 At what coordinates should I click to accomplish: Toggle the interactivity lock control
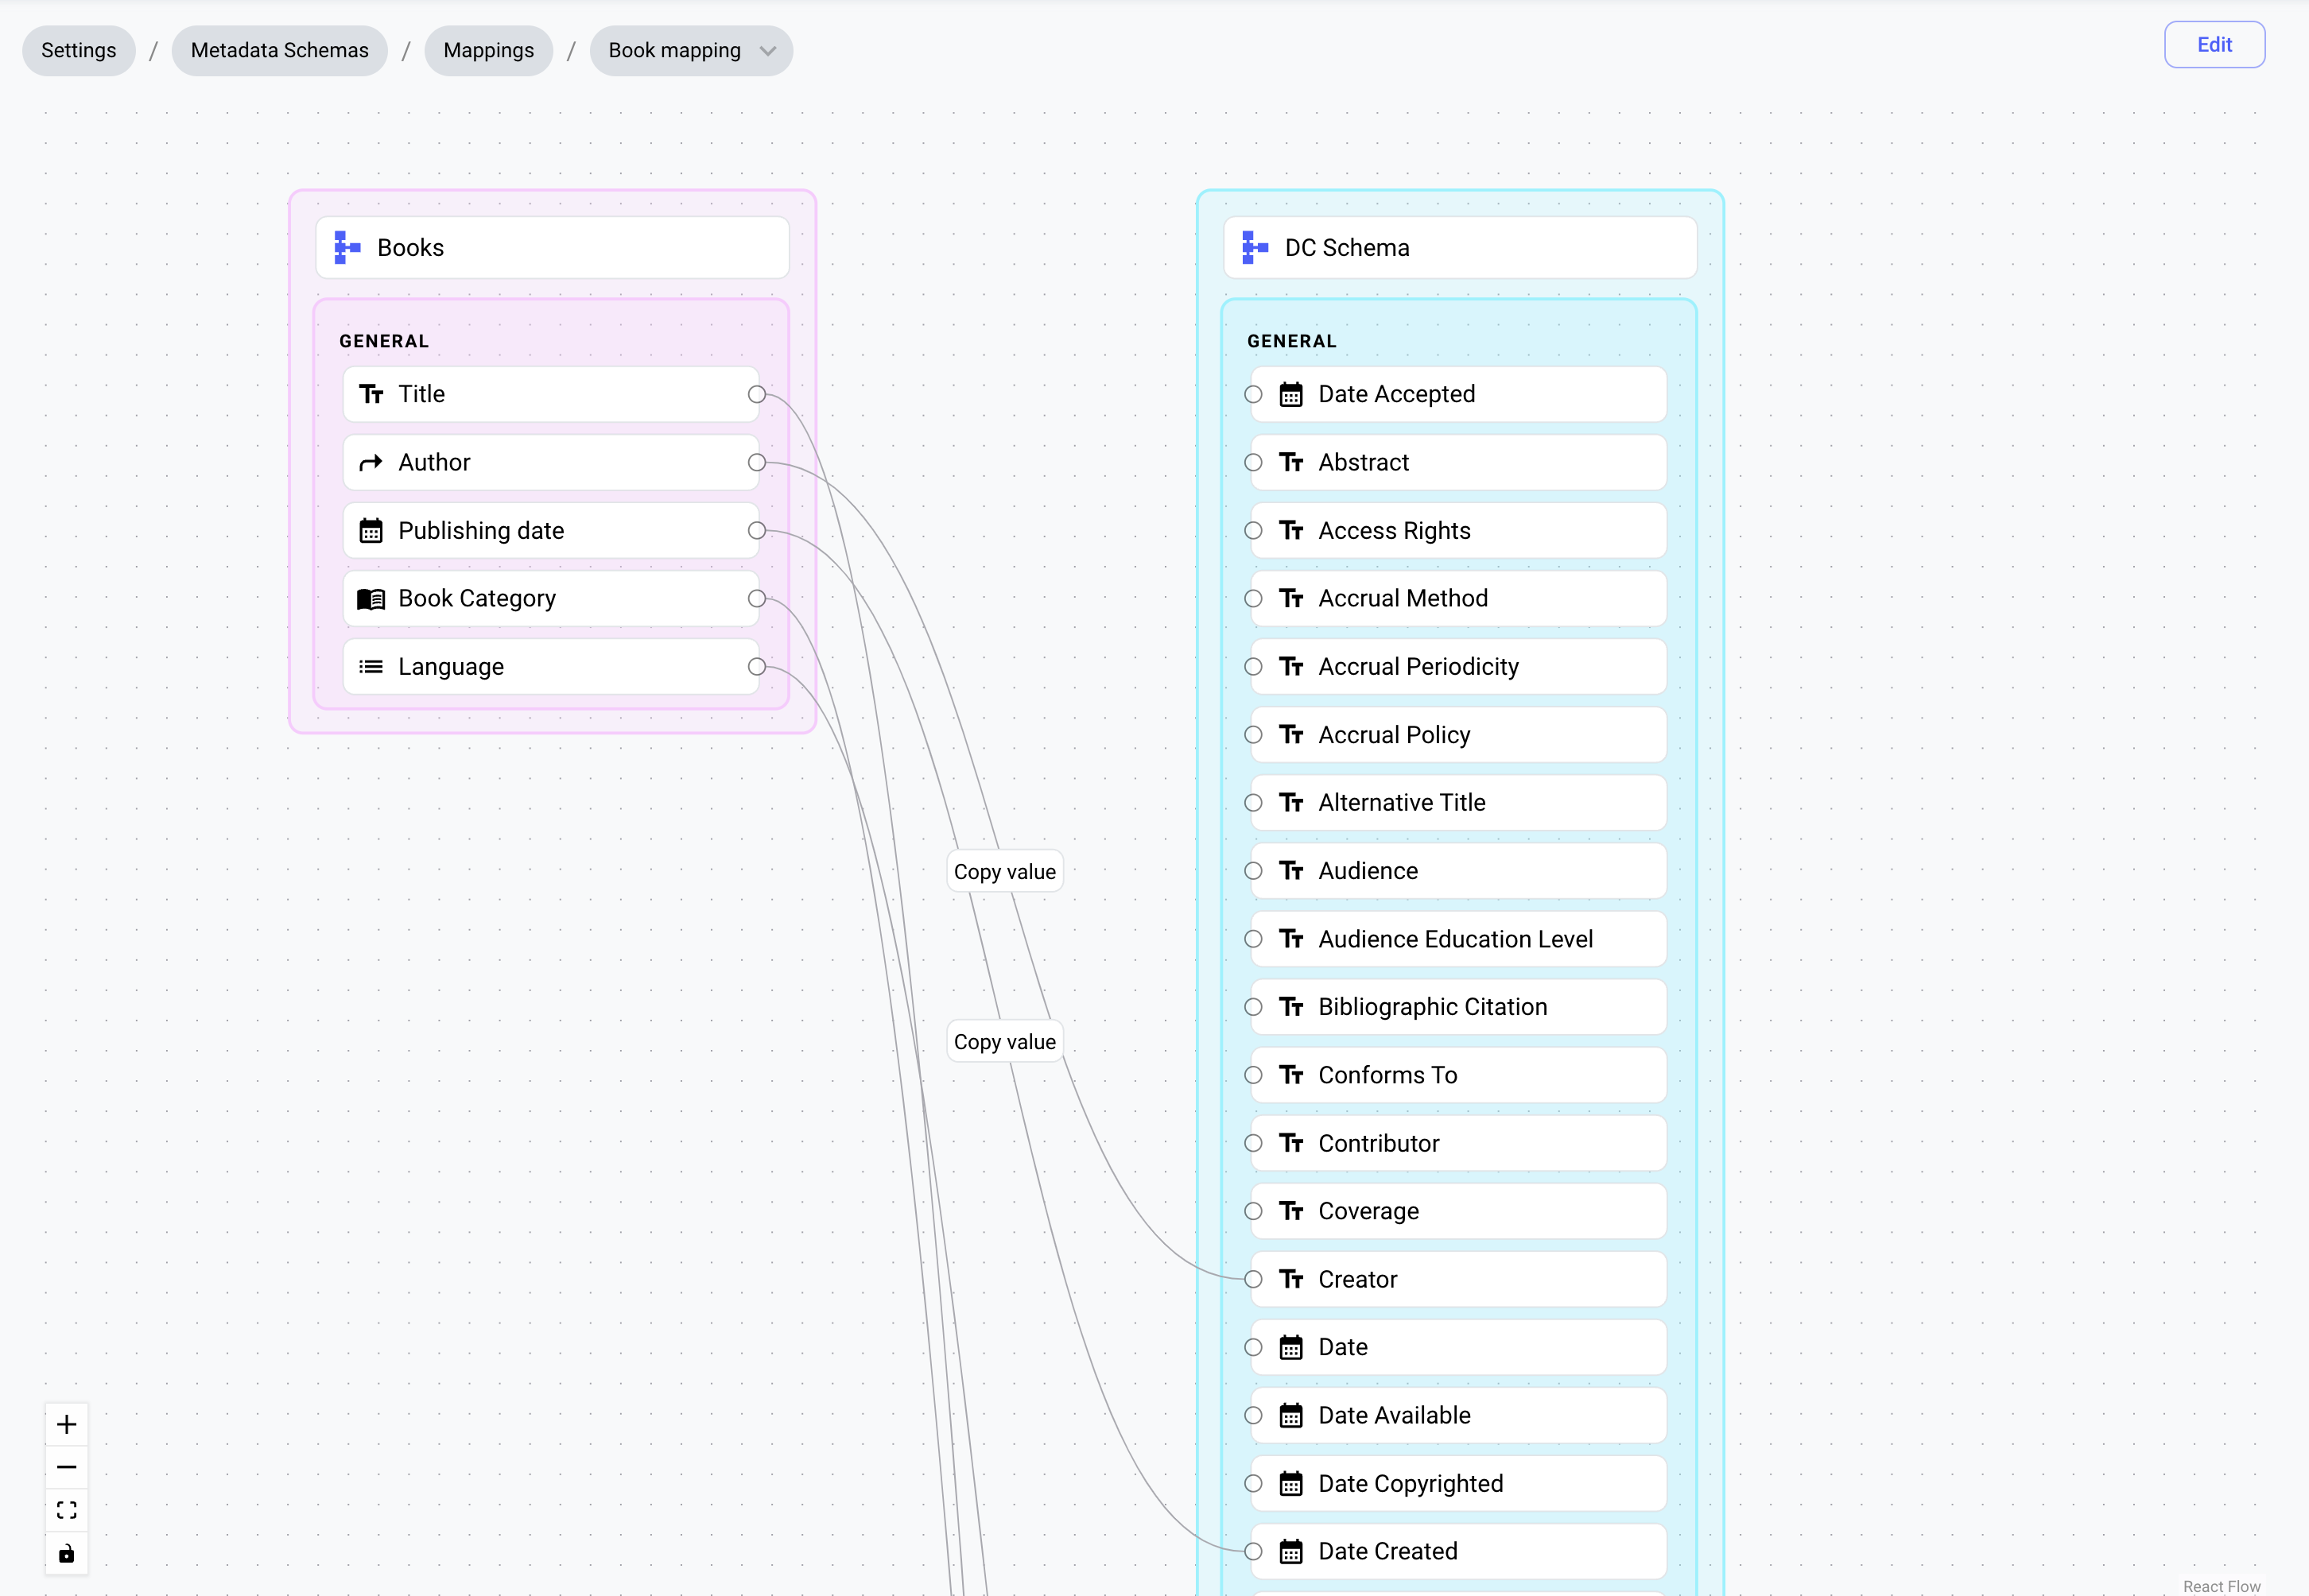click(x=67, y=1553)
